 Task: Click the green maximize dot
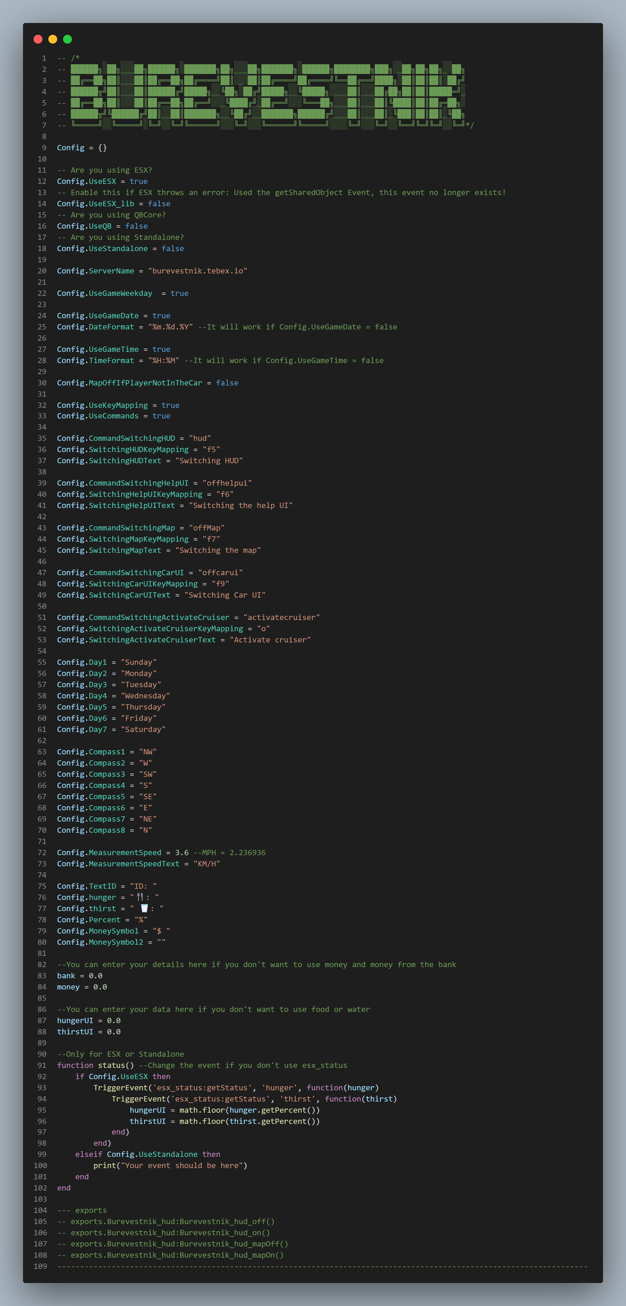click(67, 39)
